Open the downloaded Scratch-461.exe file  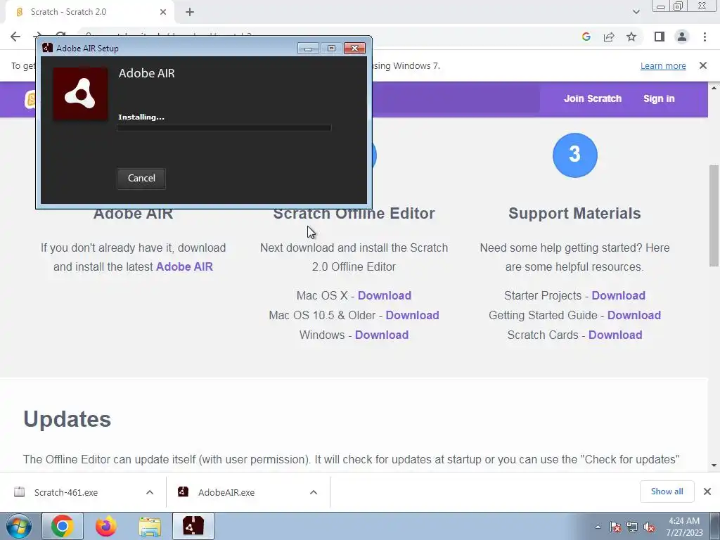pyautogui.click(x=65, y=492)
